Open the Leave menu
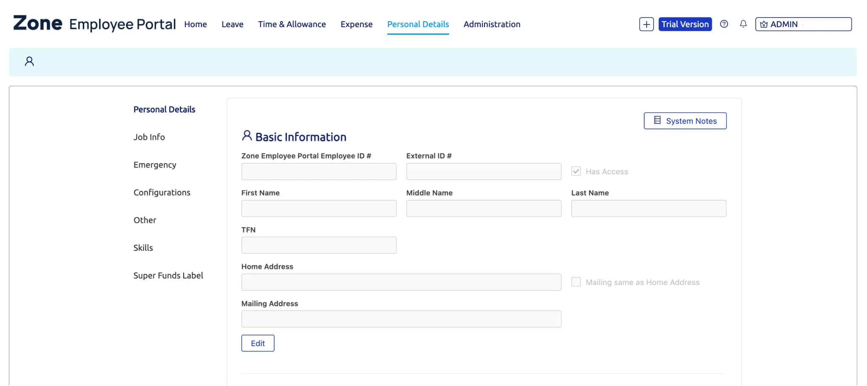Viewport: 867px width, 386px height. pos(232,24)
